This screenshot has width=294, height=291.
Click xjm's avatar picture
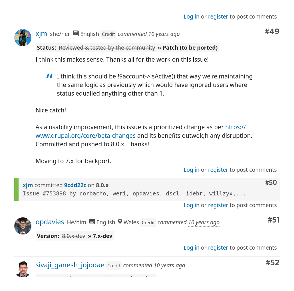coord(23,38)
